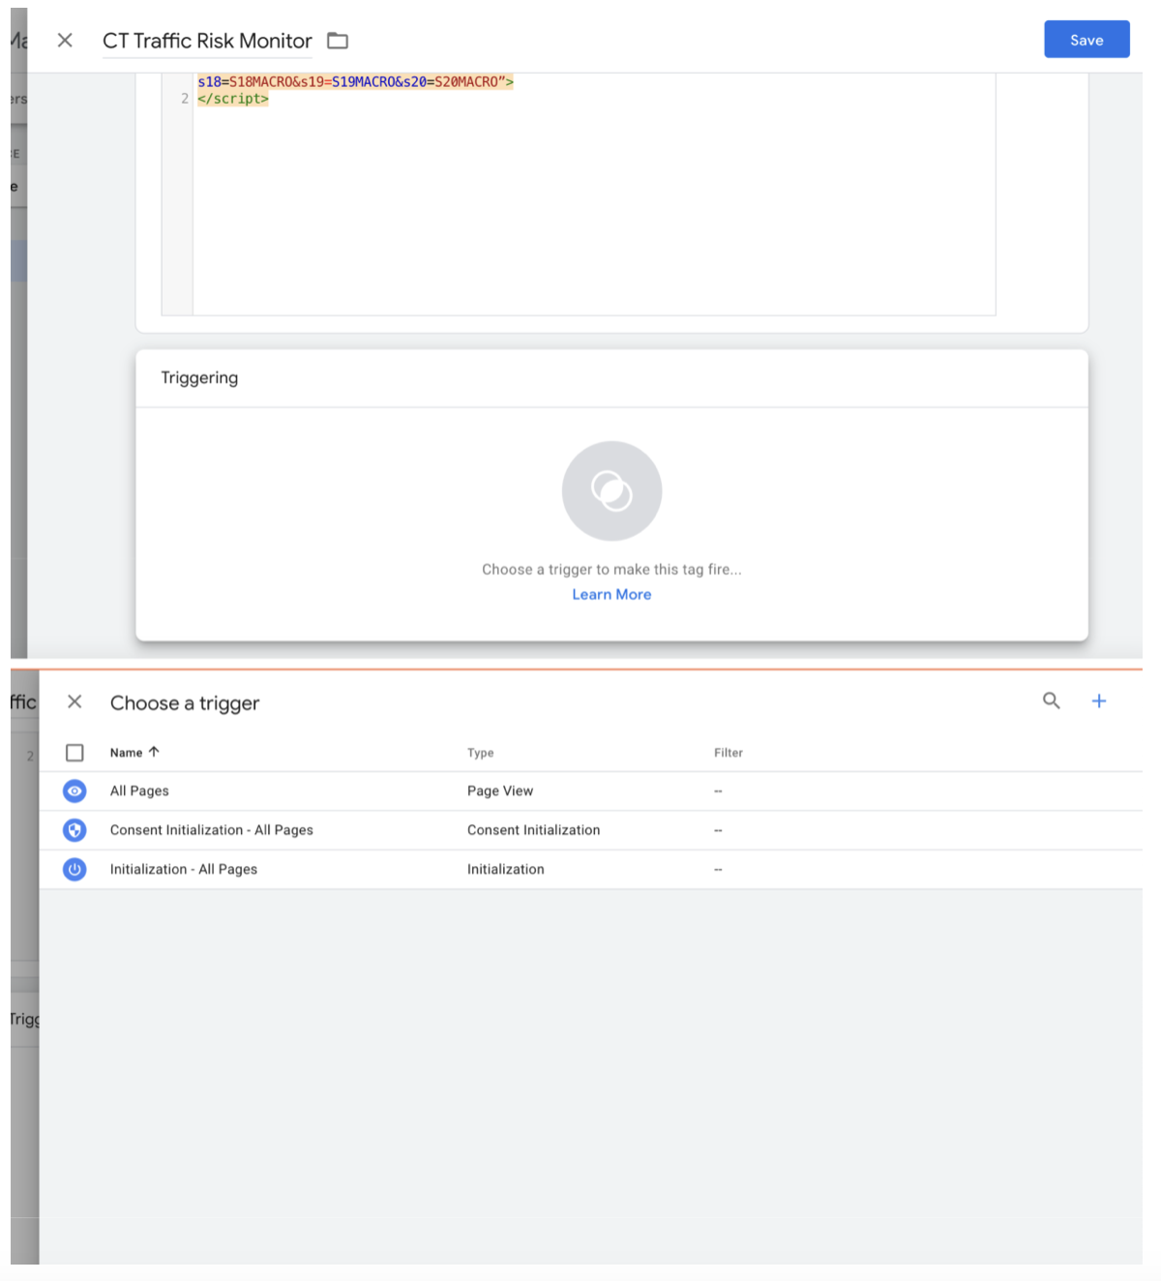Save the CT Traffic Risk Monitor tag
The width and height of the screenshot is (1161, 1281).
[x=1087, y=40]
